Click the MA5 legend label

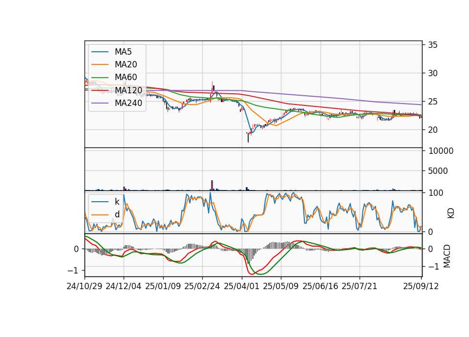point(123,52)
